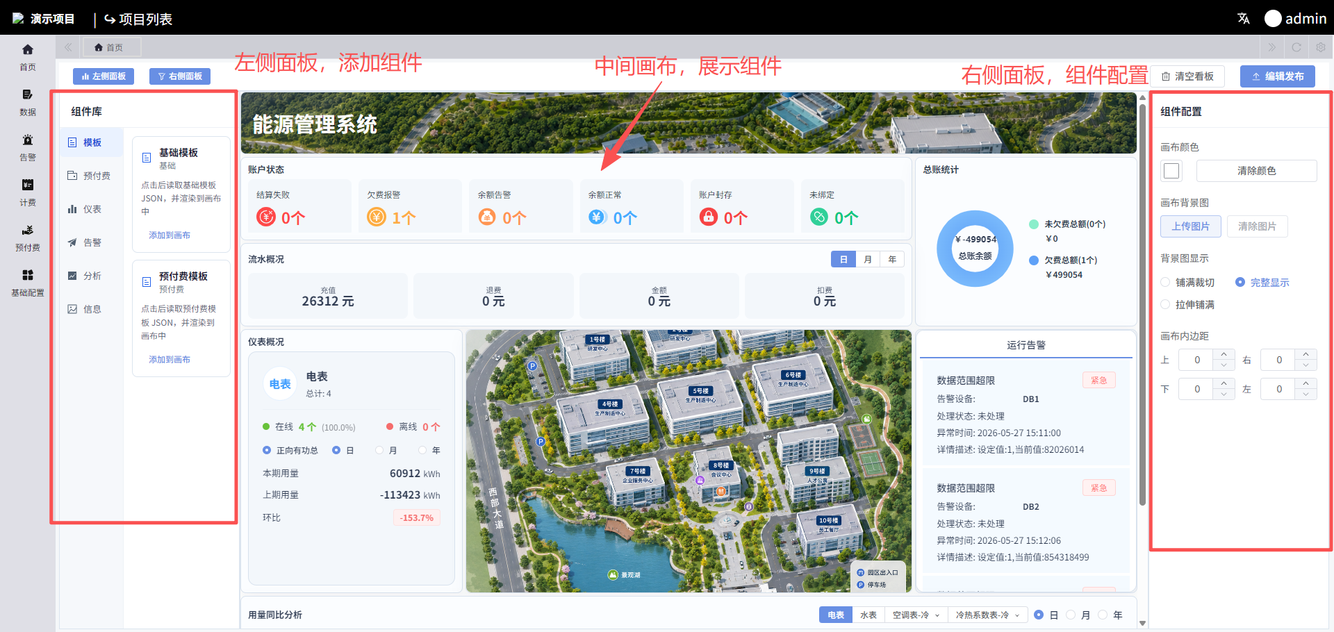Click the 清除颜色 button
Viewport: 1334px width, 632px height.
1256,171
